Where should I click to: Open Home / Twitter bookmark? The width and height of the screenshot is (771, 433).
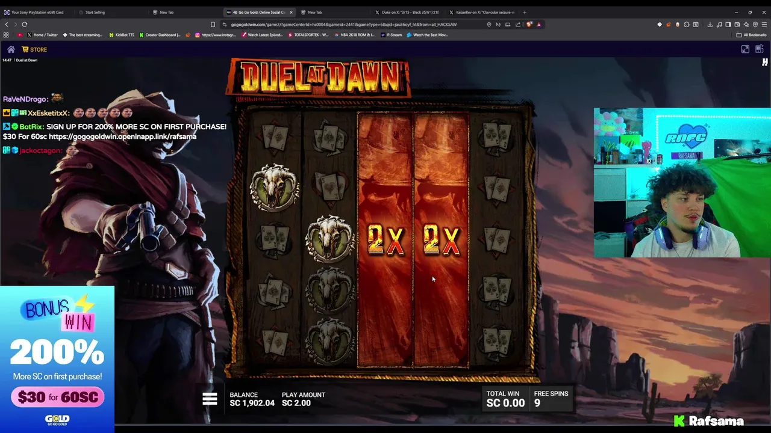pos(42,35)
